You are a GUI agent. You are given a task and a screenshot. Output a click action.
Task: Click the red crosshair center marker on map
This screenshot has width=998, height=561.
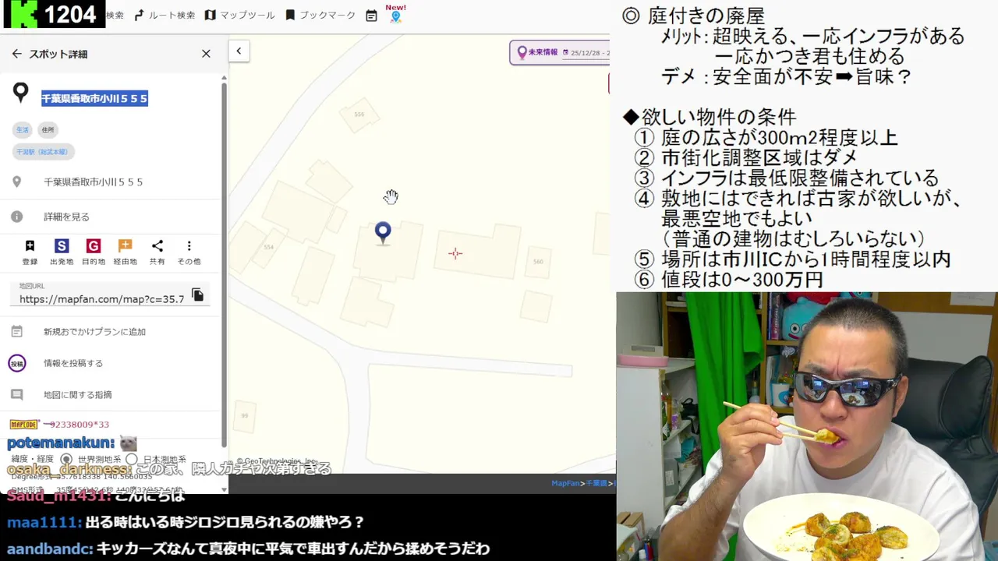[x=455, y=253]
